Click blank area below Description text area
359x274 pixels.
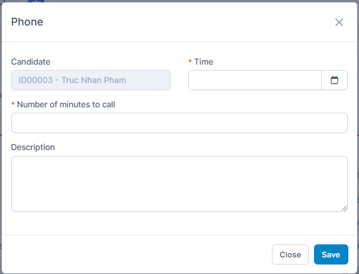tap(179, 224)
